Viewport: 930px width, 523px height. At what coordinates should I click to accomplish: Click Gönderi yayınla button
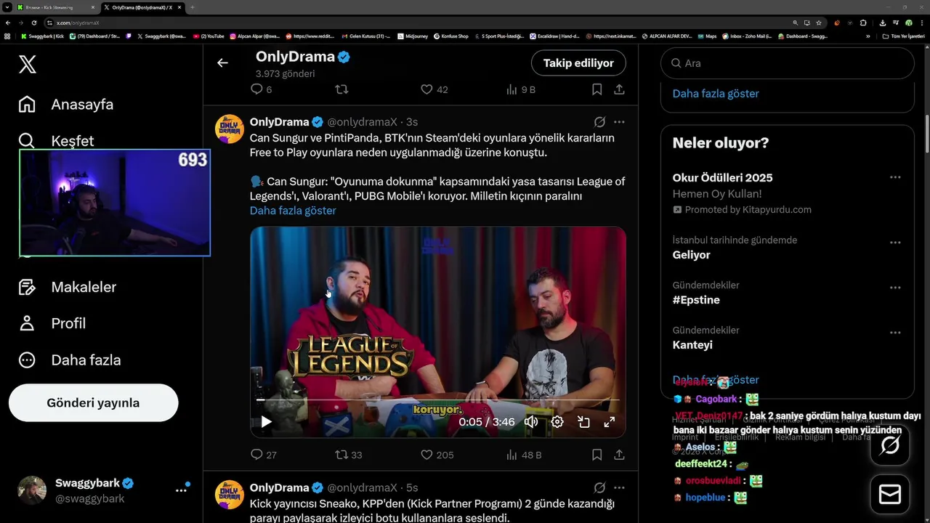tap(93, 402)
